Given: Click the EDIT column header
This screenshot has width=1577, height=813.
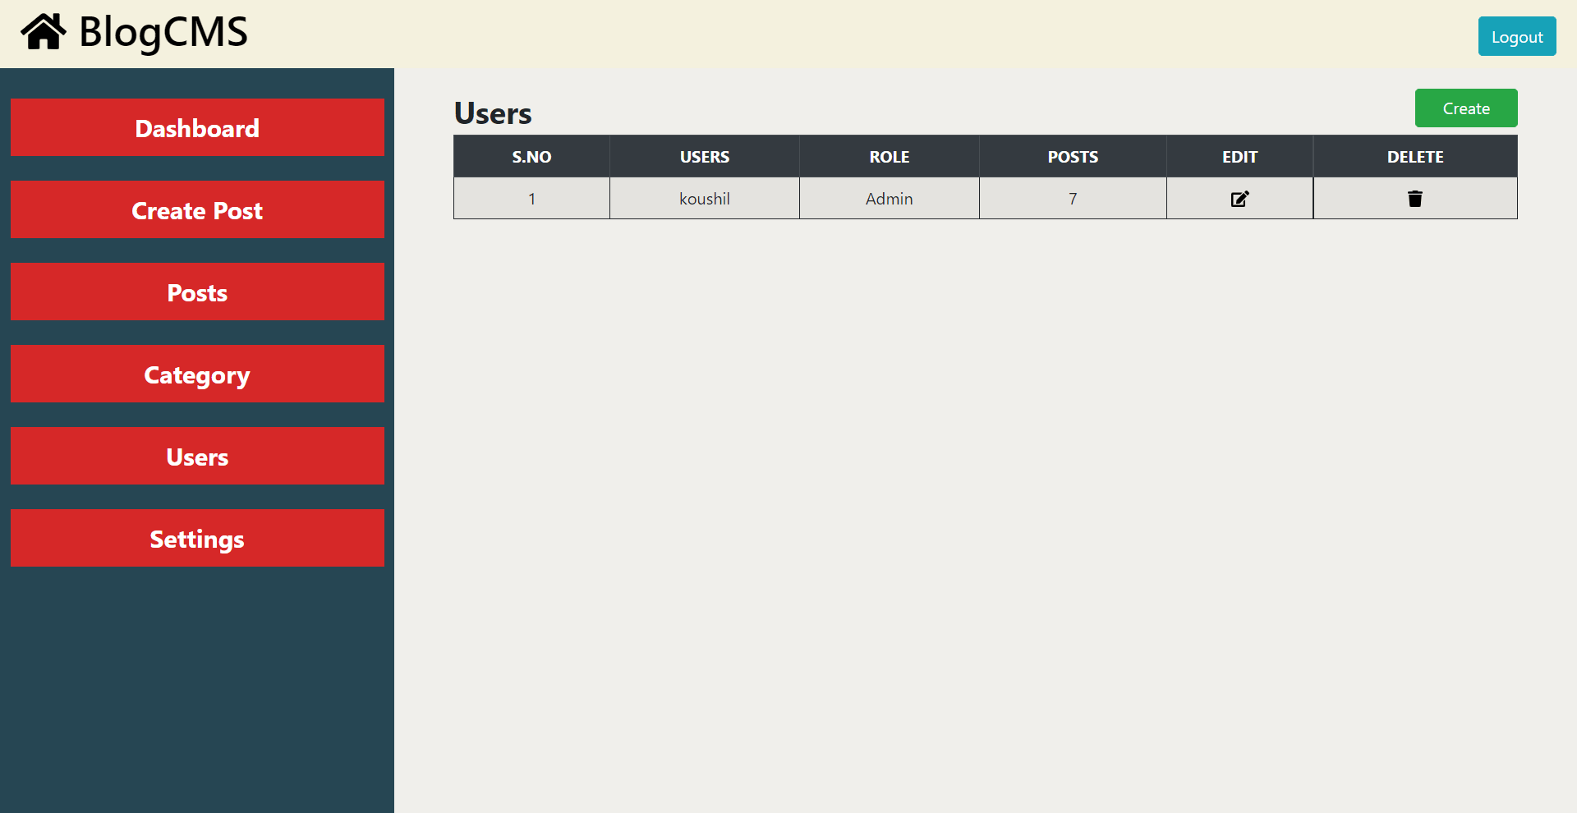Looking at the screenshot, I should coord(1239,157).
